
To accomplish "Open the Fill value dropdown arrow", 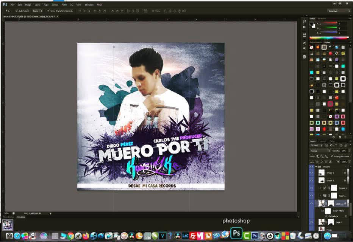I will [349, 162].
